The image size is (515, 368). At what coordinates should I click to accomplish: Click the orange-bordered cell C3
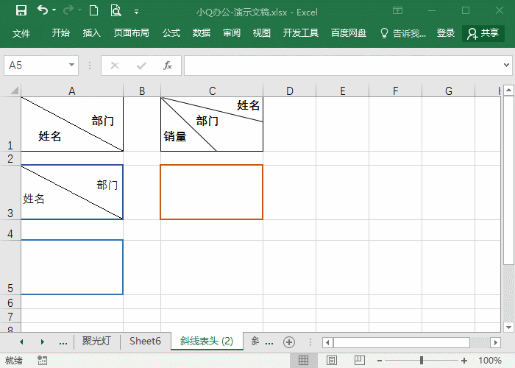(212, 192)
